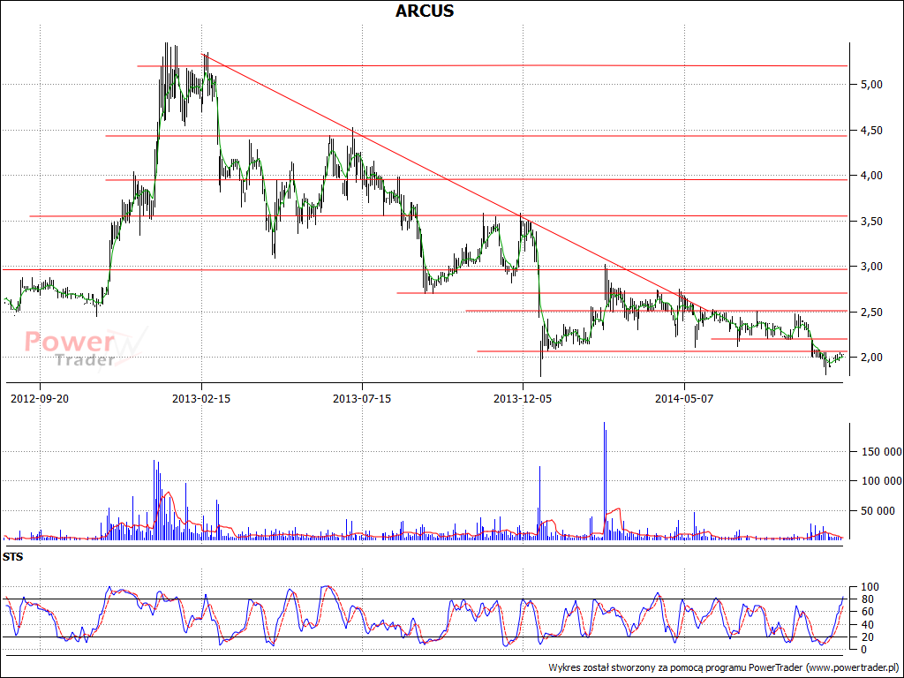Screen dimensions: 904x678
Task: Click the STS indicator label
Action: tap(12, 557)
